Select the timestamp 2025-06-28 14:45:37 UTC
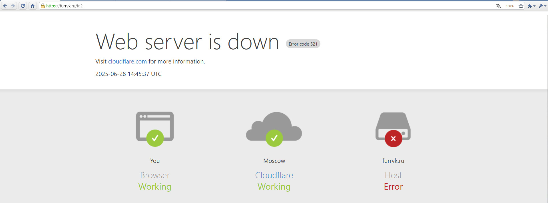 tap(129, 74)
